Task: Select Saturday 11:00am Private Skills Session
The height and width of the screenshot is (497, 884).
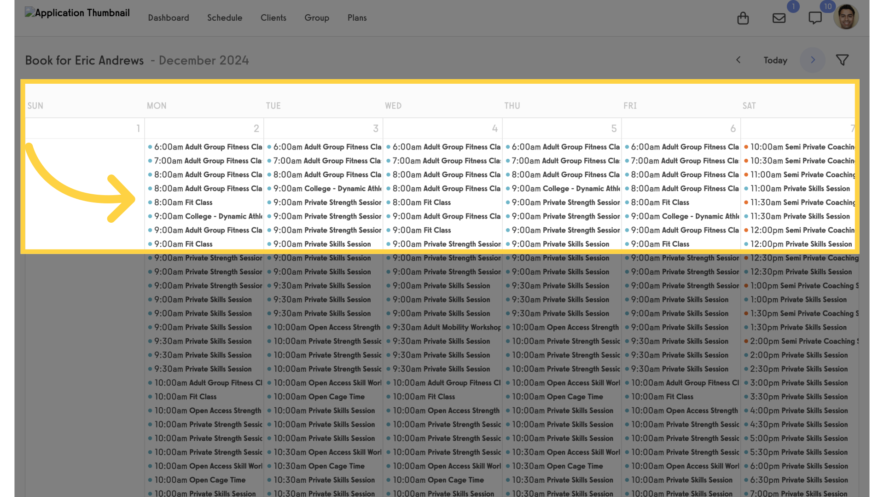Action: click(797, 189)
